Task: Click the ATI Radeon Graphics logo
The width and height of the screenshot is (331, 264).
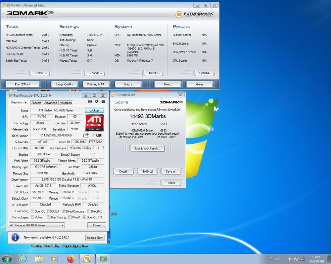Action: click(94, 122)
